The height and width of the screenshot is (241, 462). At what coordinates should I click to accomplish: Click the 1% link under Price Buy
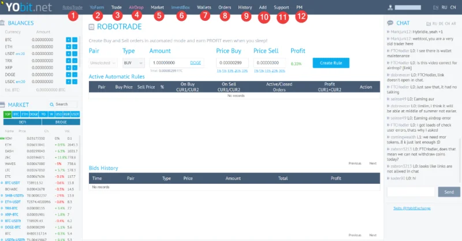pyautogui.click(x=219, y=71)
